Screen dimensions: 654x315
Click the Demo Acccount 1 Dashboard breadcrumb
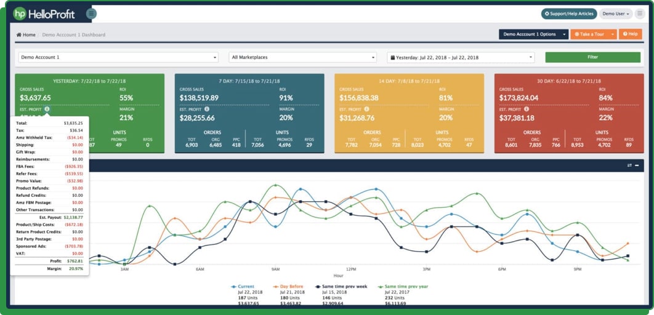(x=73, y=34)
